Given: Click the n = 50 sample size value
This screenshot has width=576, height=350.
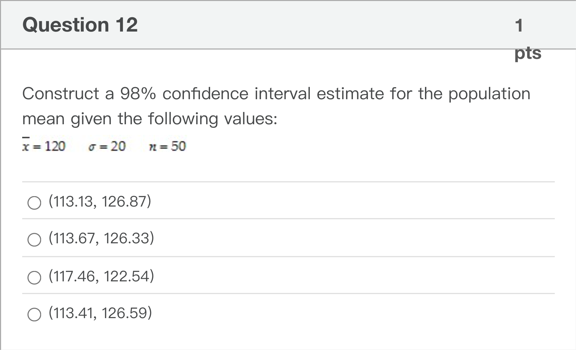Looking at the screenshot, I should coord(167,146).
